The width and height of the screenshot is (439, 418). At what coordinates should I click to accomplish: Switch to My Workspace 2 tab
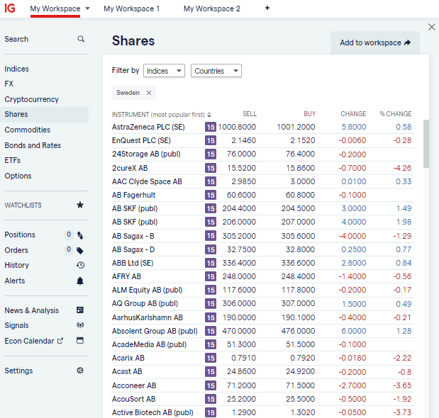click(x=212, y=9)
